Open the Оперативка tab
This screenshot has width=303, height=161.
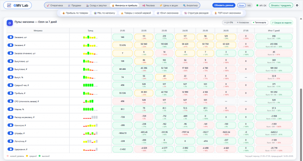(x=55, y=5)
